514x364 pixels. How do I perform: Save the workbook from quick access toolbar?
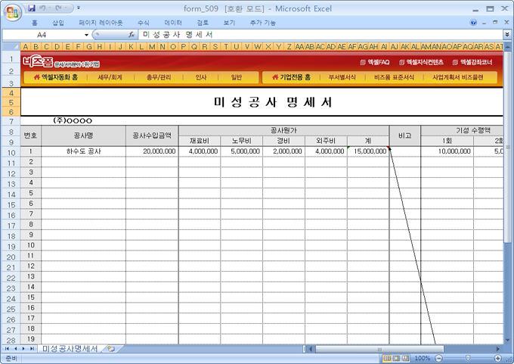tap(32, 8)
